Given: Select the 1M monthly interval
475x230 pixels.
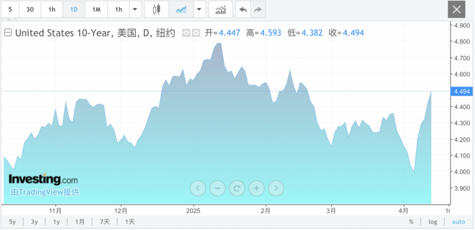Looking at the screenshot, I should 96,9.
